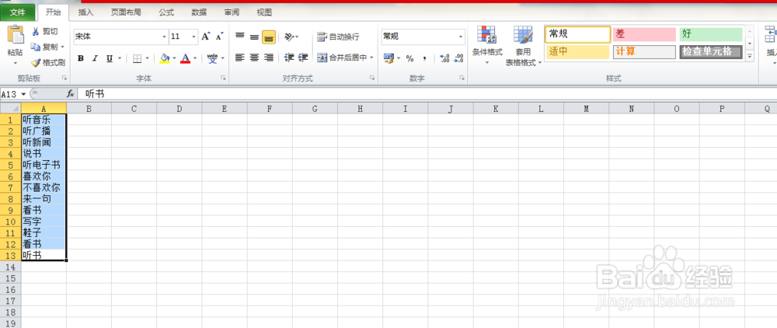Switch to the 视图 View tab

click(264, 12)
